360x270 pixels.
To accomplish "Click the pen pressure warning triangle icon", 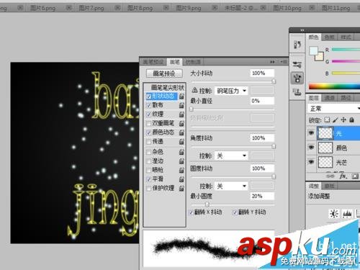I will pyautogui.click(x=194, y=91).
